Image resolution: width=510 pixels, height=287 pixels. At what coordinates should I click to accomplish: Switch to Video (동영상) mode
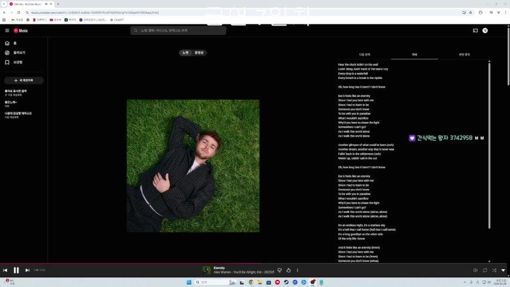pyautogui.click(x=199, y=53)
